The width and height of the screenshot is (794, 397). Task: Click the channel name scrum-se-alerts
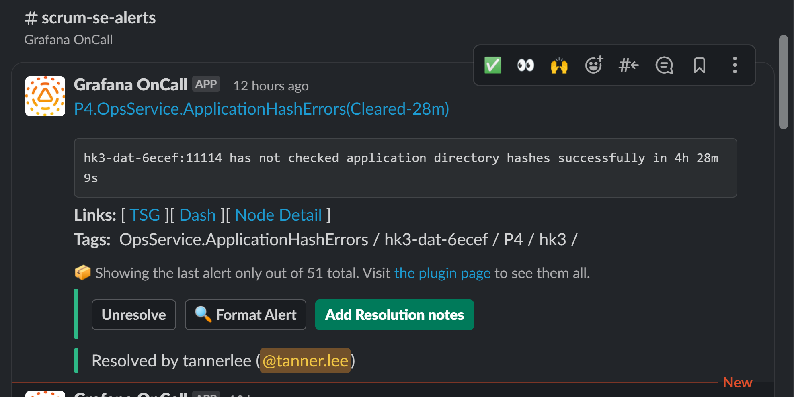(x=90, y=18)
